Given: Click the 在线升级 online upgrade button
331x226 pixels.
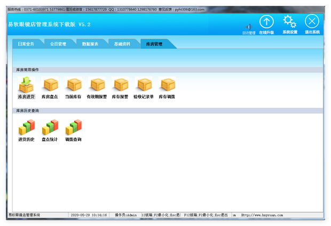Looking at the screenshot, I should click(266, 22).
